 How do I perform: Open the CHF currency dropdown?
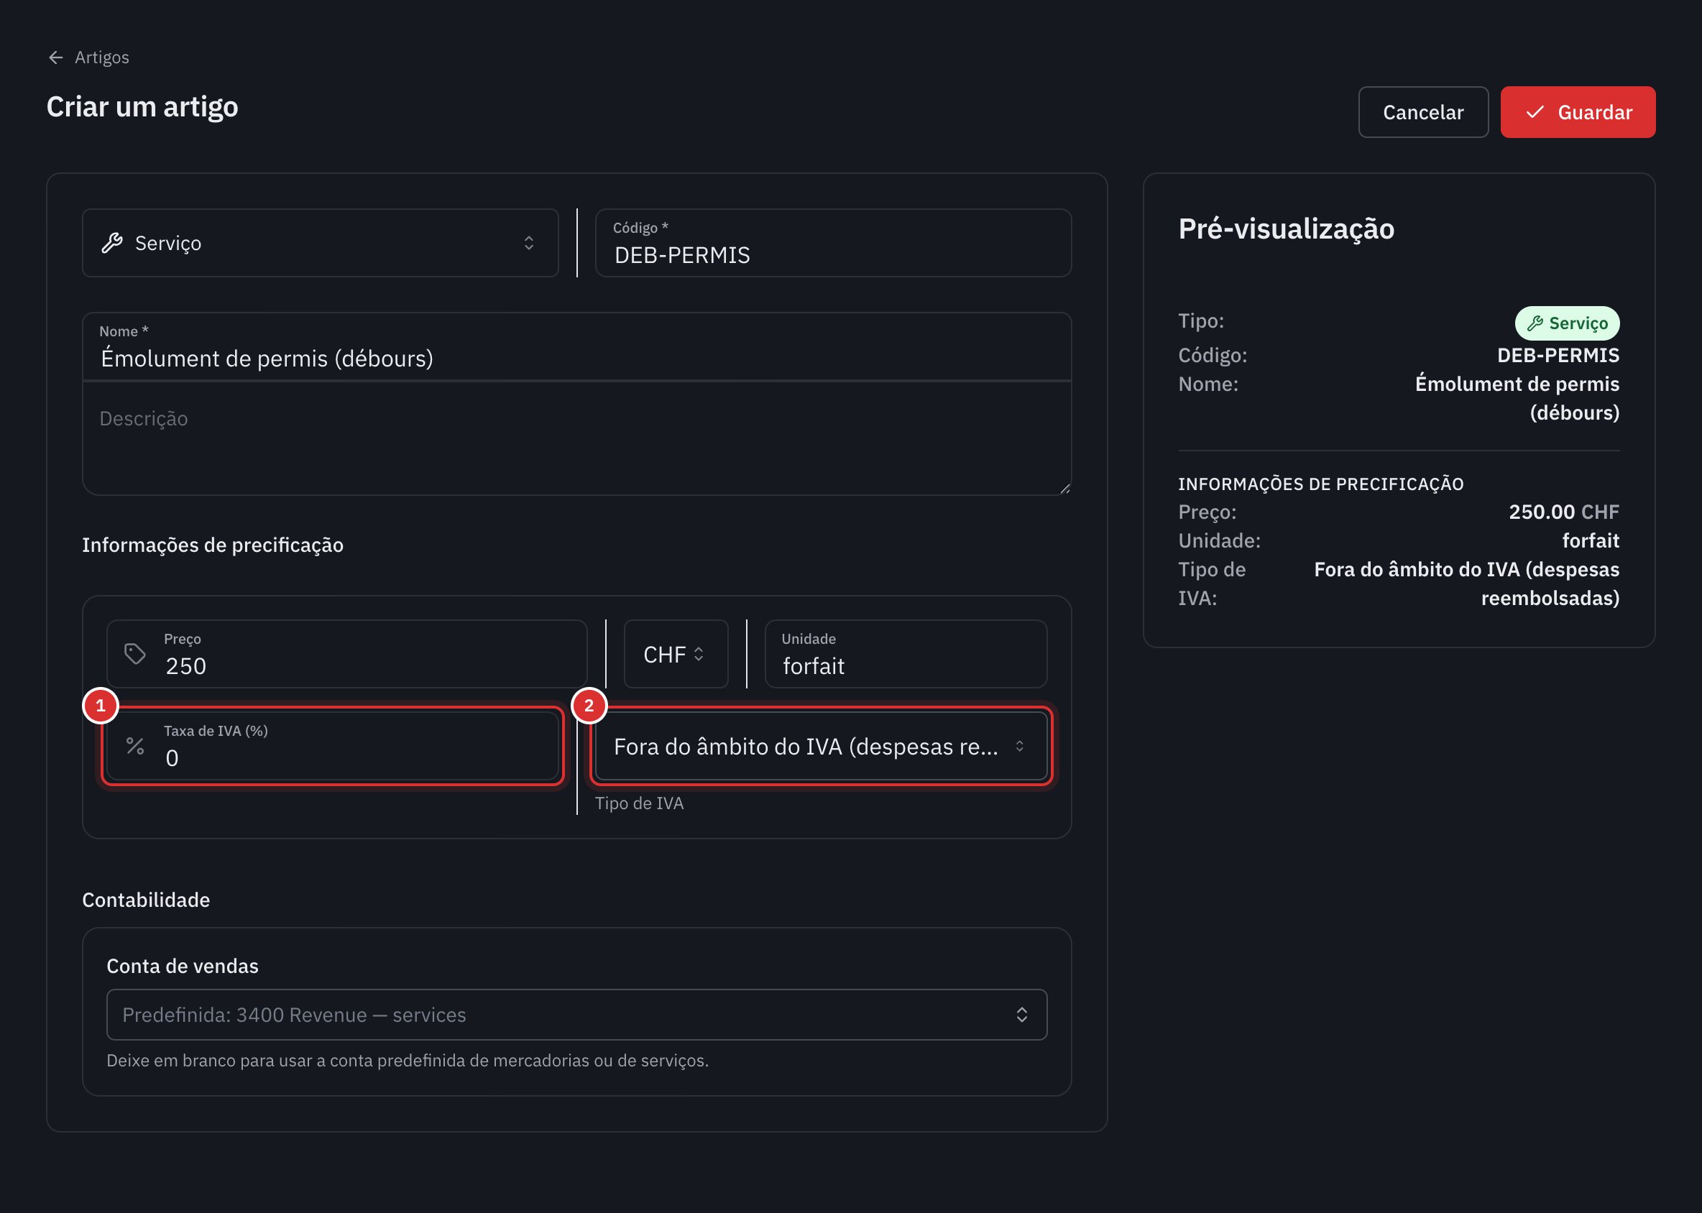tap(676, 653)
